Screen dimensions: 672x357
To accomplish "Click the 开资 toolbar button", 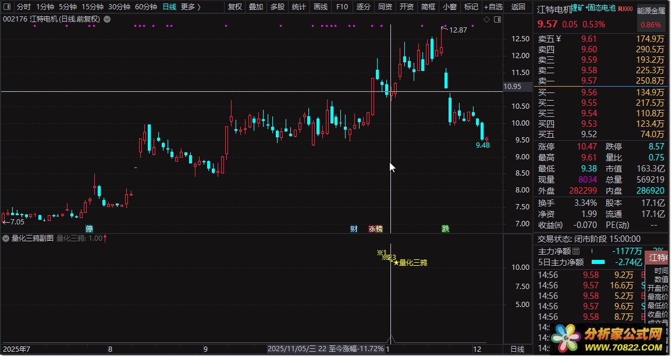I will [406, 7].
